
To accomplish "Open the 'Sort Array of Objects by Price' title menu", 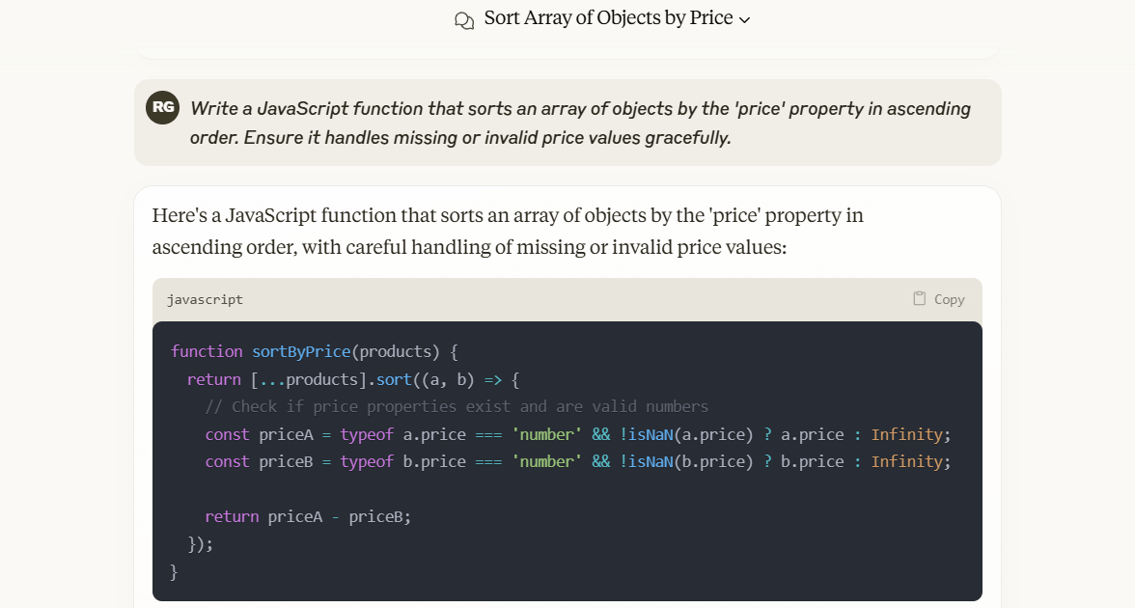I will pos(608,18).
